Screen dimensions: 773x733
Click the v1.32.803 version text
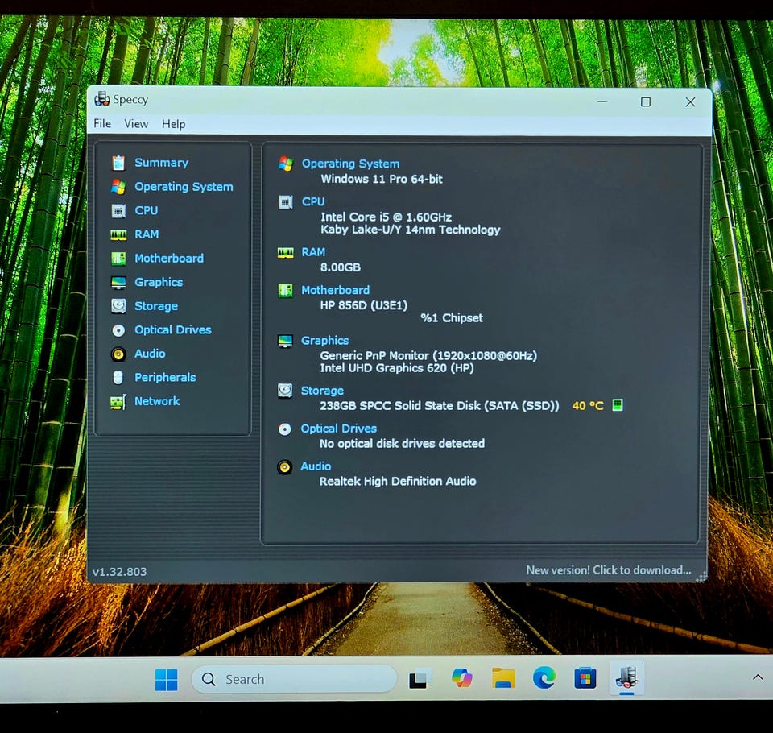coord(119,572)
